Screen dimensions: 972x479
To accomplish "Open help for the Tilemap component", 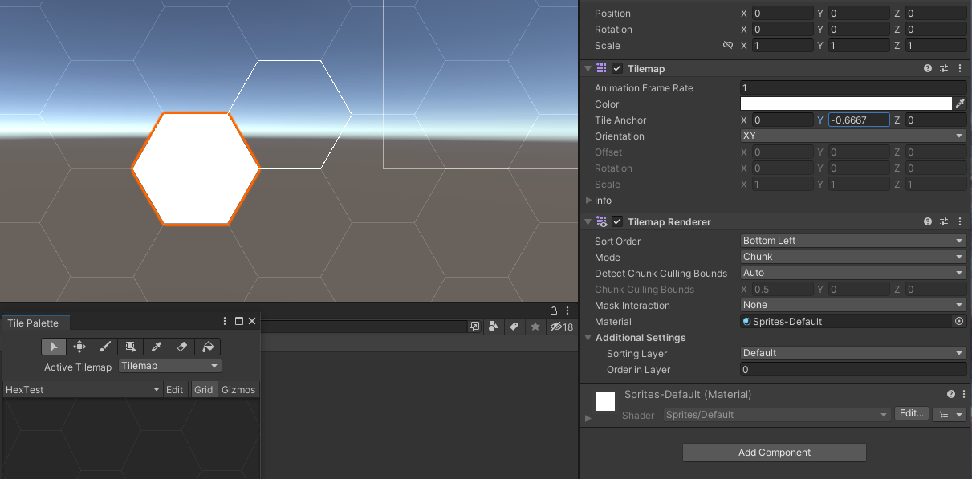I will coord(928,69).
